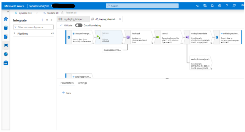
Task: Open the Monitor hub gauge icon
Action: [6, 54]
